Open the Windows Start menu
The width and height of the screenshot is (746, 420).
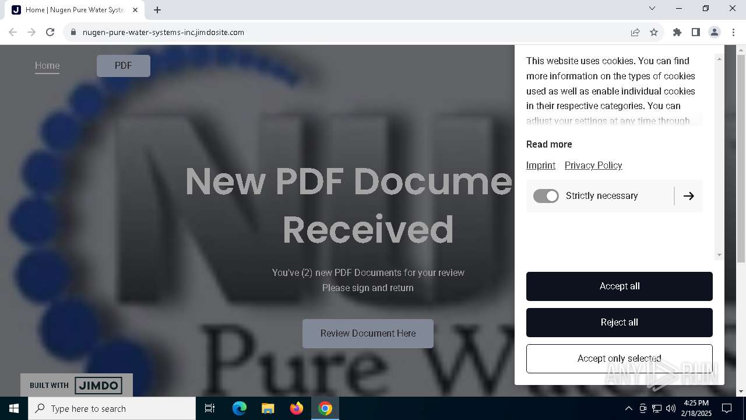(x=14, y=408)
